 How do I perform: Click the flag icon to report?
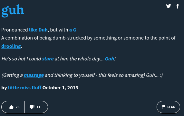164,107
